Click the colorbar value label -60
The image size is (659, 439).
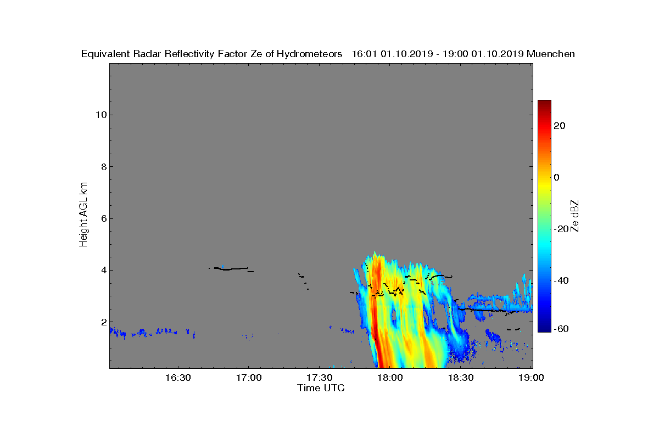pyautogui.click(x=561, y=329)
